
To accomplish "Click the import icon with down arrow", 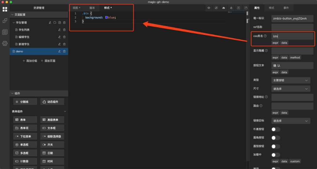I will pyautogui.click(x=238, y=8).
